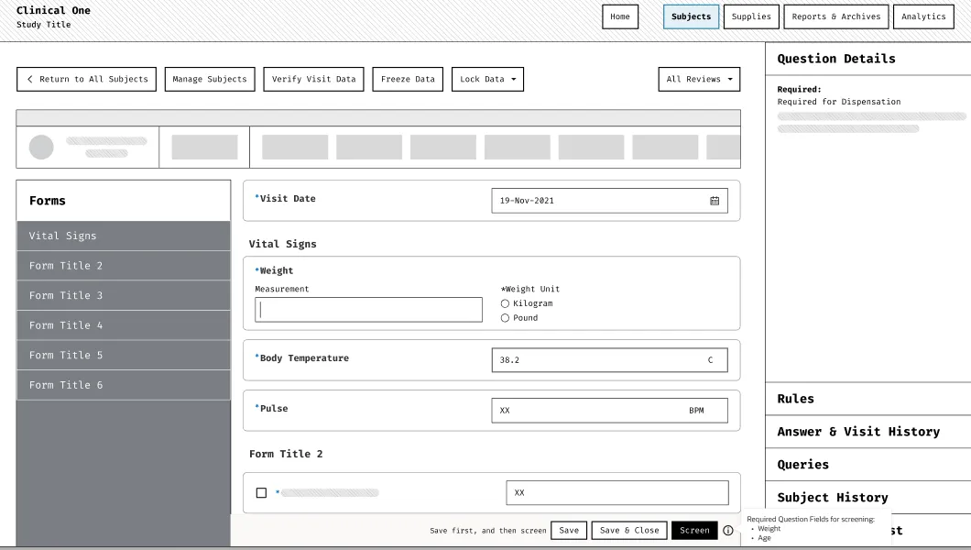971x550 pixels.
Task: Focus the Weight Measurement input field
Action: click(368, 310)
